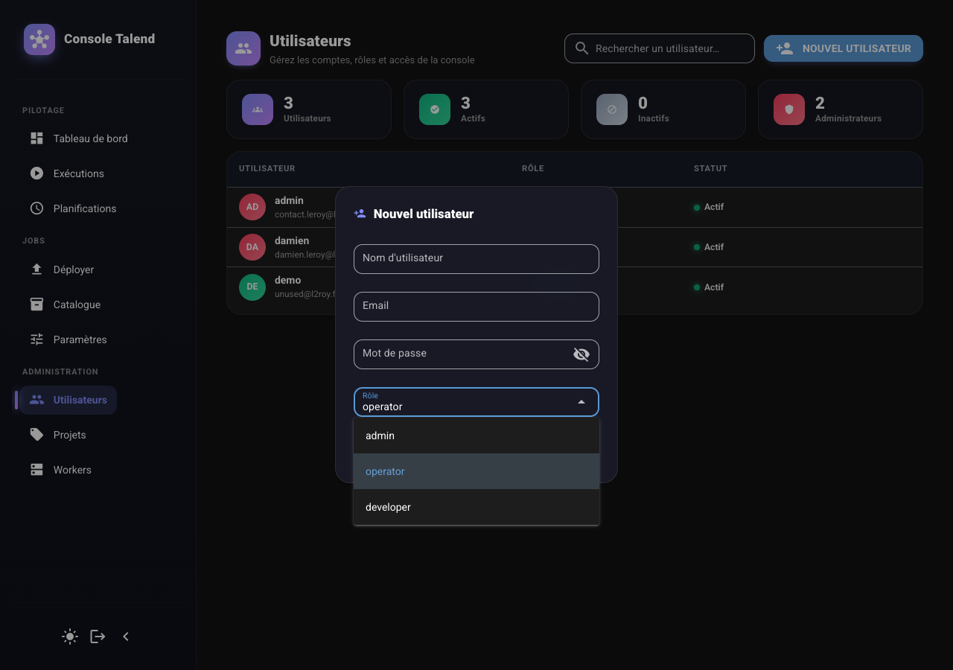
Task: Click the UTILISATEUR column header
Action: [x=267, y=168]
